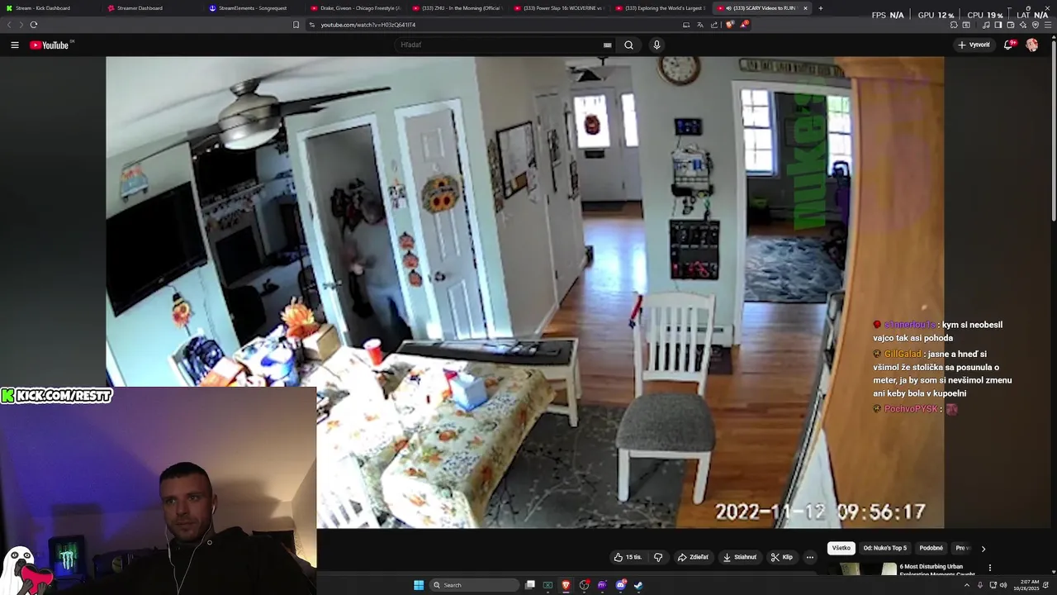The width and height of the screenshot is (1057, 595).
Task: Open Leo AI sparkle icon
Action: click(1023, 25)
